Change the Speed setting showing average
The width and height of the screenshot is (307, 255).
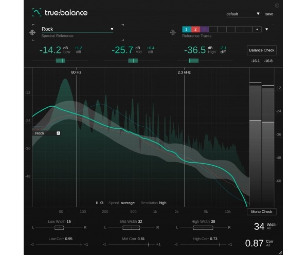point(128,203)
